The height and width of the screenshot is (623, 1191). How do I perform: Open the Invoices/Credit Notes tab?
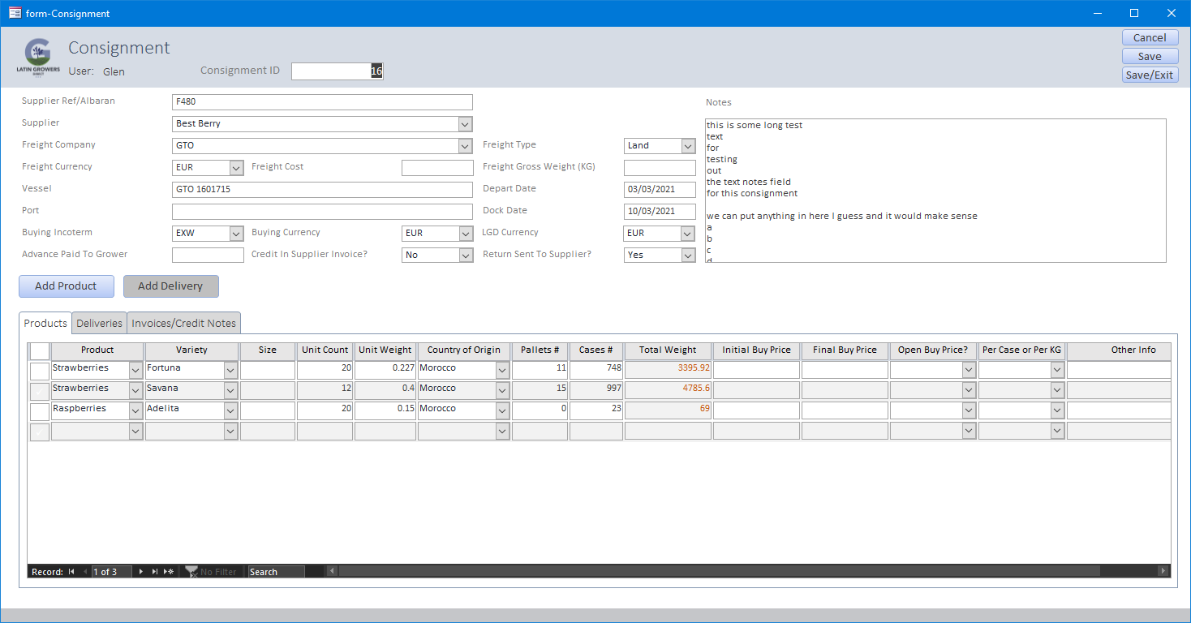click(x=184, y=323)
